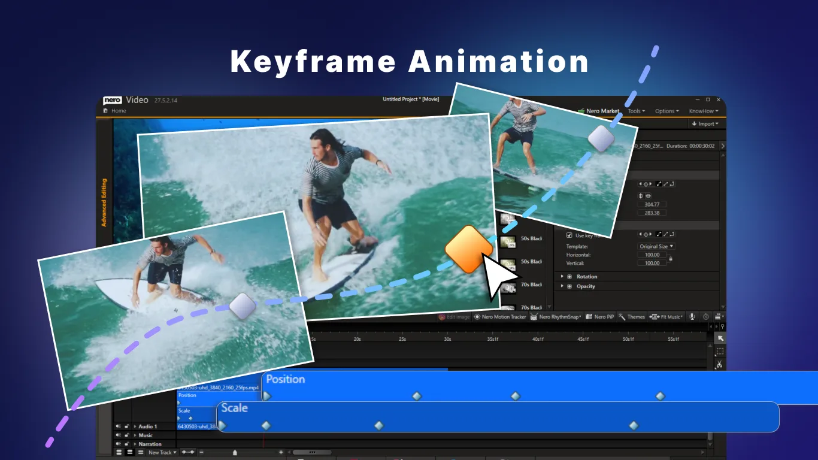Expand the Opacity section
The image size is (818, 460).
(562, 286)
